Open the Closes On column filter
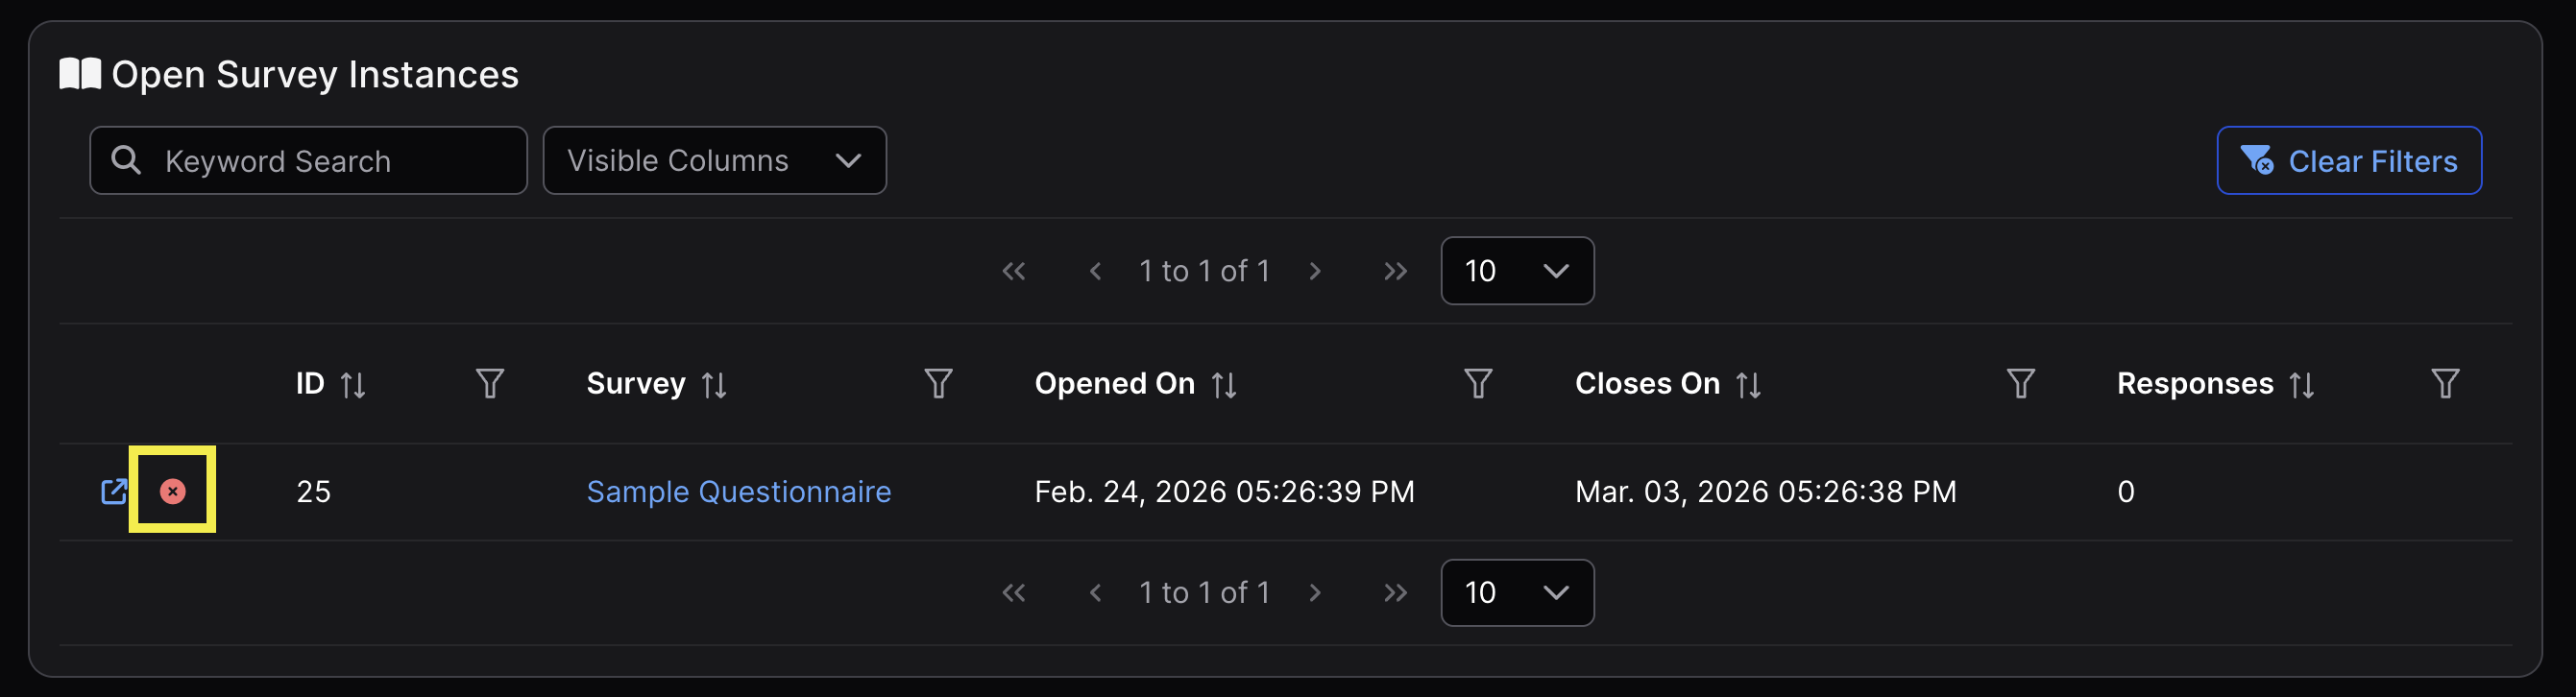This screenshot has height=697, width=2576. coord(2020,384)
